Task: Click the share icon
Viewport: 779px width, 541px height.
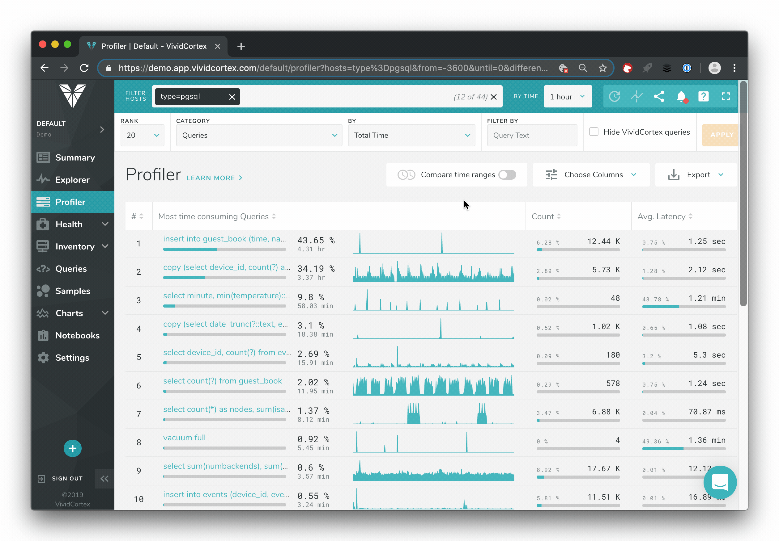Action: point(659,97)
